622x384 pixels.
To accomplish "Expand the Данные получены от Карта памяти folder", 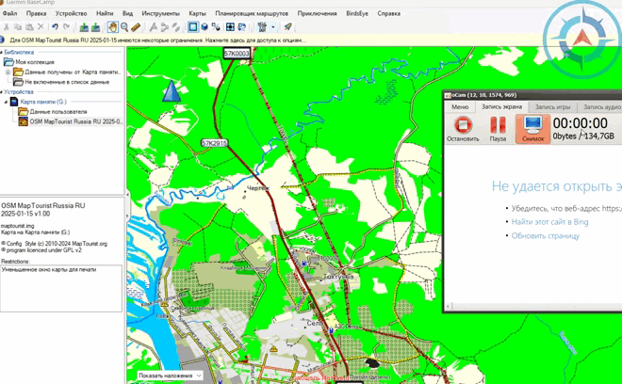I will [8, 72].
